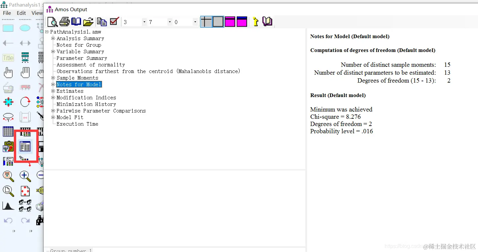Click the zoom in plus magnifier
Viewport: 478px width, 252px height.
(x=25, y=176)
